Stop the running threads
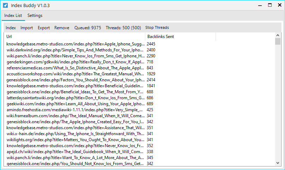The height and width of the screenshot is (170, 285). pos(157,28)
